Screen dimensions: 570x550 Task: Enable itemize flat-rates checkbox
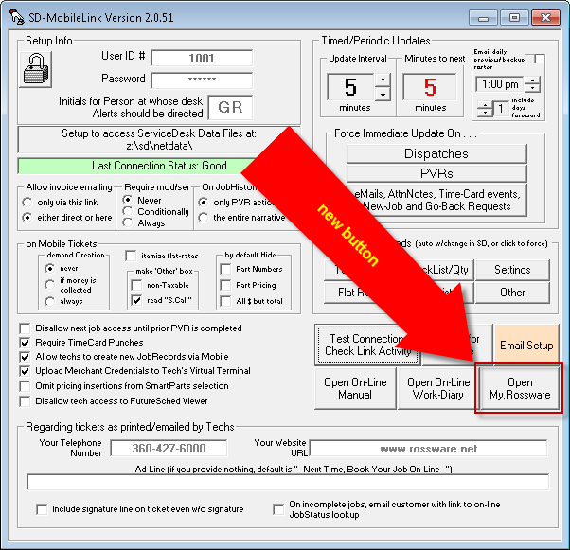coord(132,256)
